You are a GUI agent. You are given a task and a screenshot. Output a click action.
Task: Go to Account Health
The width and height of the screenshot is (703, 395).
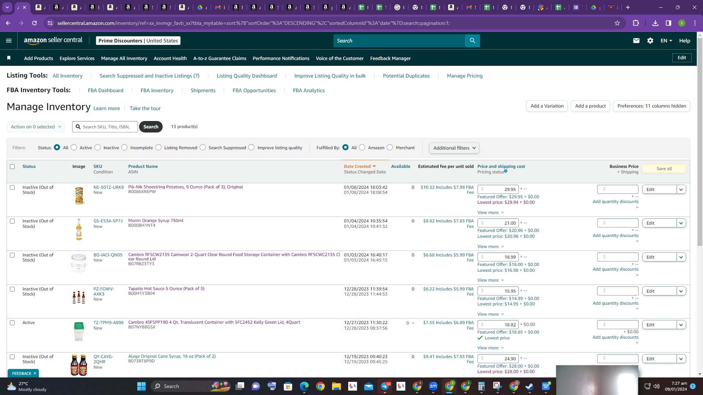(170, 58)
